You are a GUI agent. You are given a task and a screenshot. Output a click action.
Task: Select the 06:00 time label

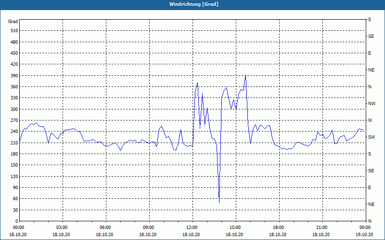(104, 228)
